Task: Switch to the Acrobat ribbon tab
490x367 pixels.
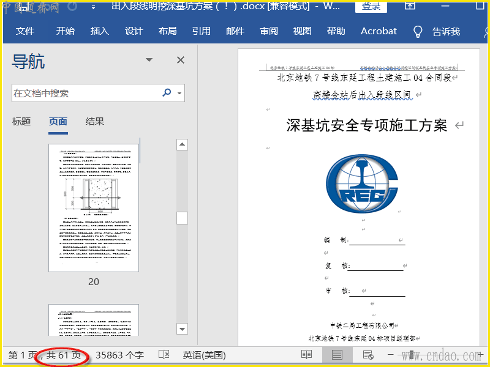Action: click(379, 31)
